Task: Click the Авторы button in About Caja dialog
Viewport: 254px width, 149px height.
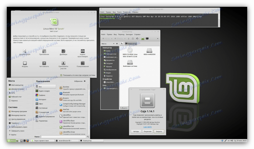Action: (136, 131)
